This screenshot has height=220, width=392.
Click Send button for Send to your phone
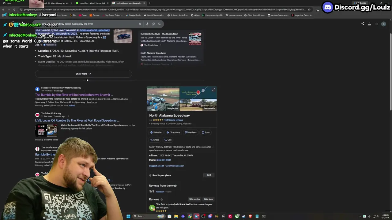point(209,175)
